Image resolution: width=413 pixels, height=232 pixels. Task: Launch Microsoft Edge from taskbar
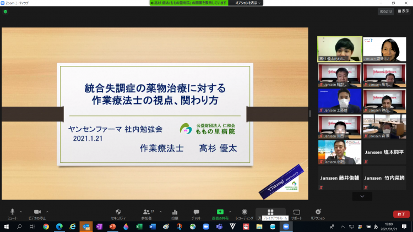click(59, 227)
